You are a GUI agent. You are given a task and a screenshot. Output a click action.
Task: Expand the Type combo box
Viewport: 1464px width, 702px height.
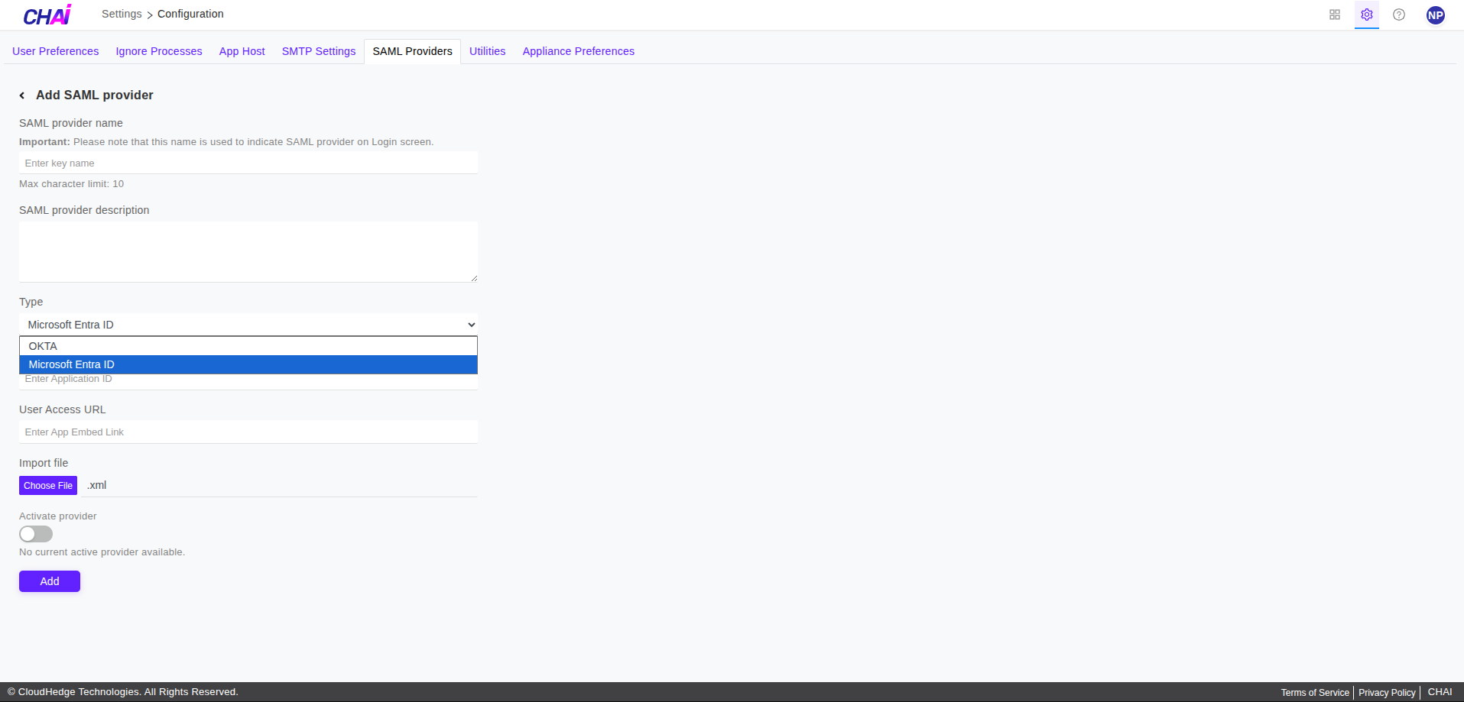(x=248, y=325)
